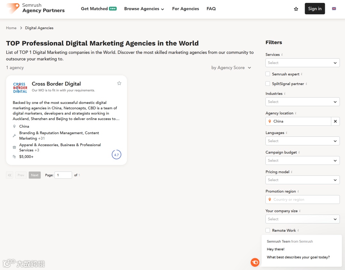The image size is (345, 270).
Task: Follow the Home breadcrumb link
Action: 11,28
